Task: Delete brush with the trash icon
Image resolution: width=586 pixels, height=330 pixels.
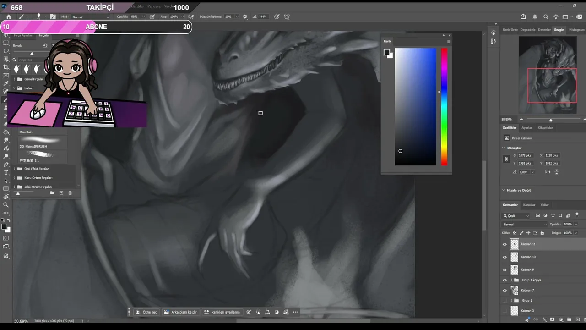Action: [70, 193]
